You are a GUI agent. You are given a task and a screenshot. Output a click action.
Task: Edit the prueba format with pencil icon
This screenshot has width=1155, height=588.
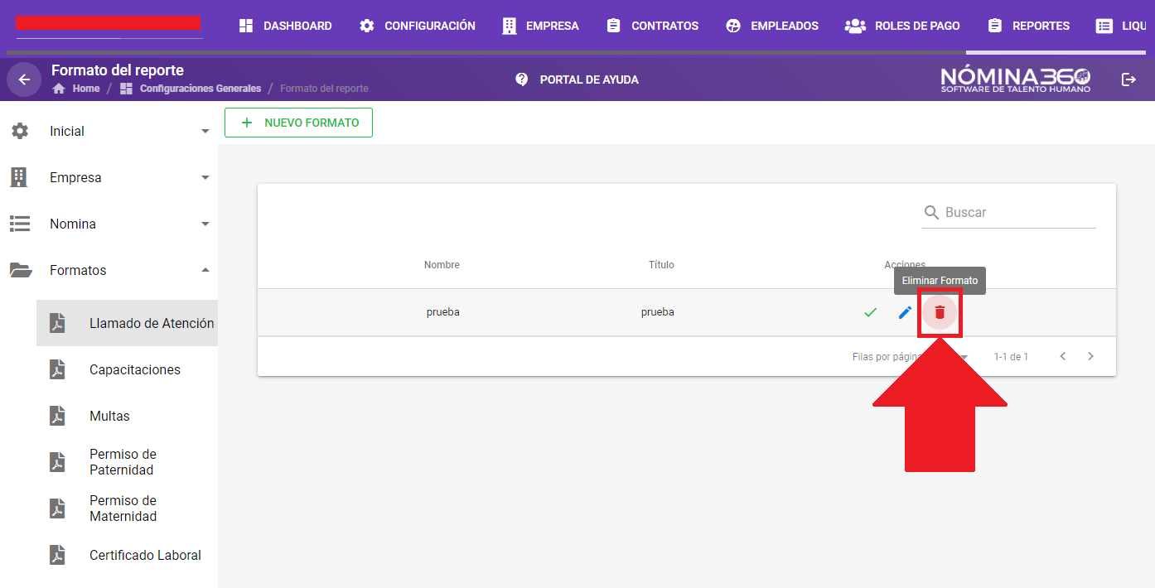(x=905, y=312)
